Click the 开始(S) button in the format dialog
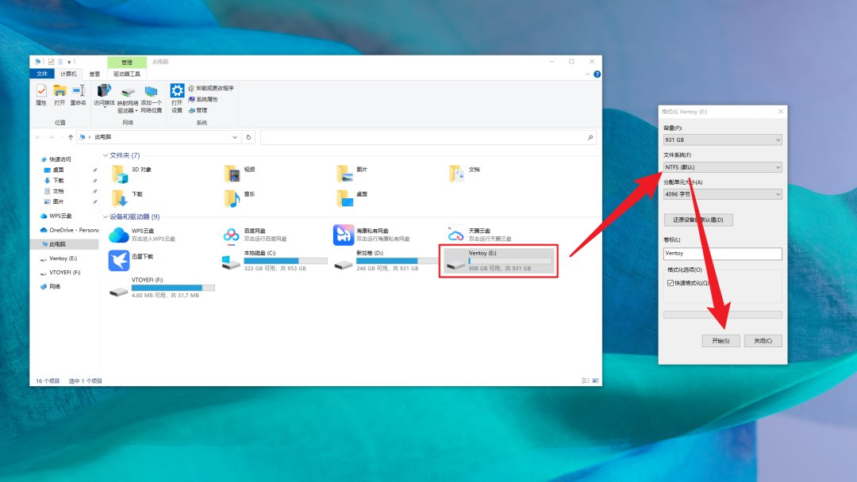The height and width of the screenshot is (482, 857). point(721,341)
